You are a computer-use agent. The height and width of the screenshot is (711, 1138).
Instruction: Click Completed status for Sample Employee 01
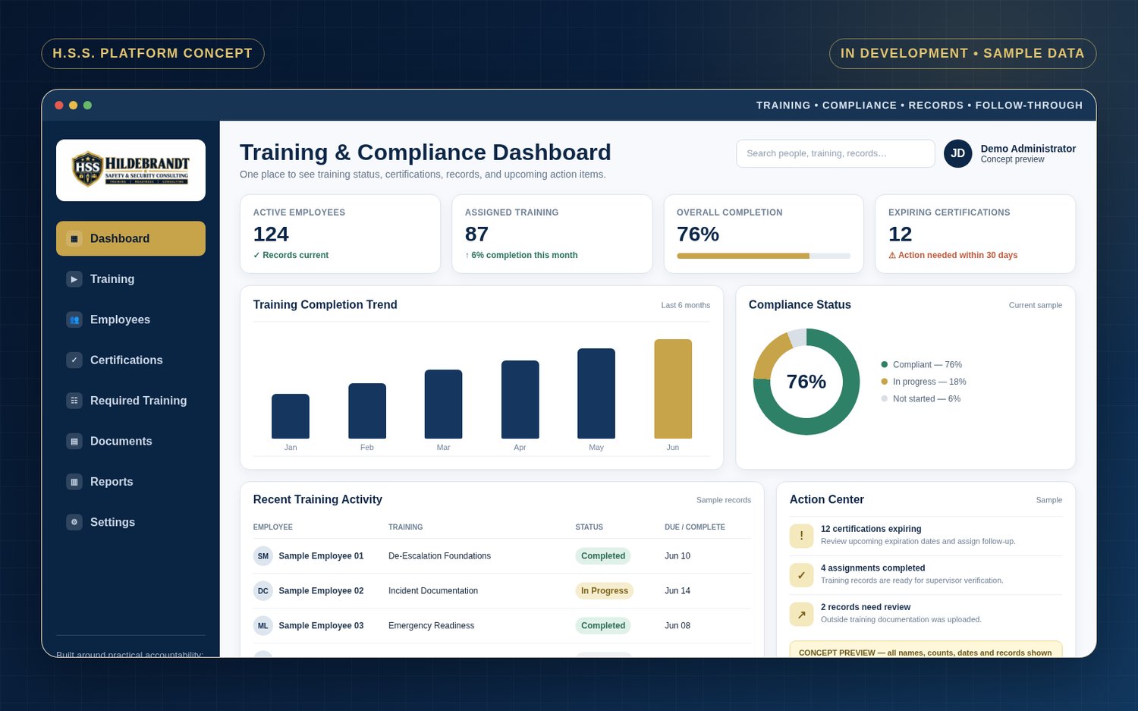point(603,556)
